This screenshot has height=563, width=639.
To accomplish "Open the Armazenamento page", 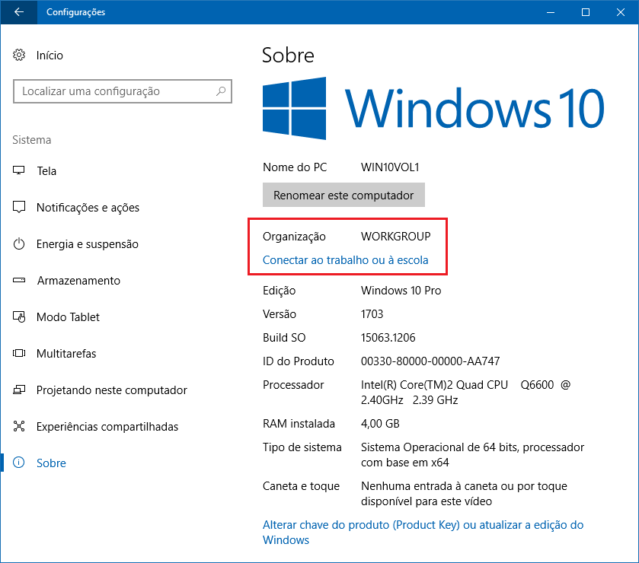I will coord(78,281).
